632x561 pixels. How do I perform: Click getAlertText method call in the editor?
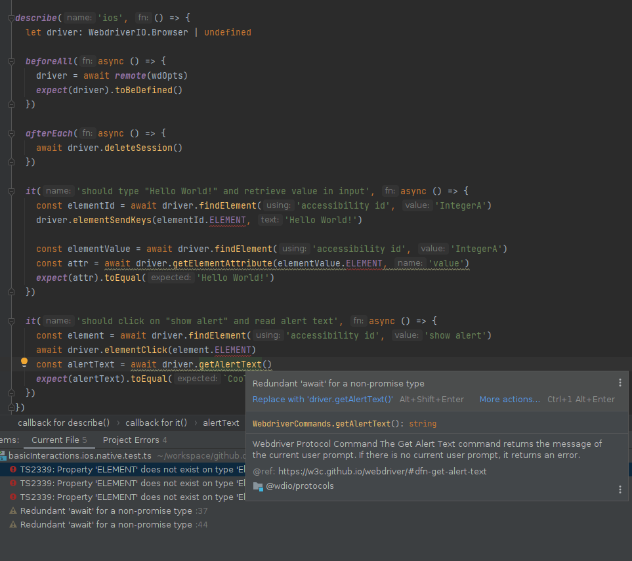[x=230, y=364]
